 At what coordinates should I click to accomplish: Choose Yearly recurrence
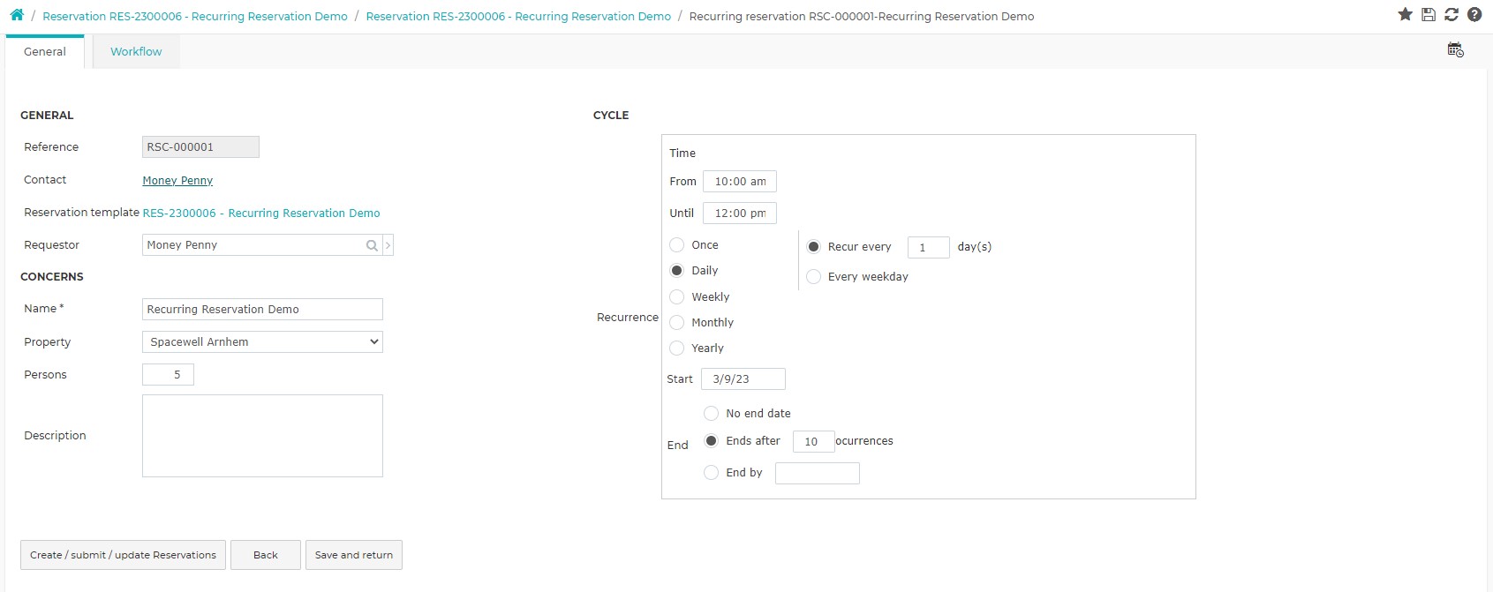point(677,348)
